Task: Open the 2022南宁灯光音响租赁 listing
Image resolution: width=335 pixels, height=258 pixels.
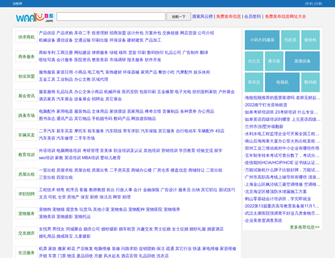Action: [266, 105]
